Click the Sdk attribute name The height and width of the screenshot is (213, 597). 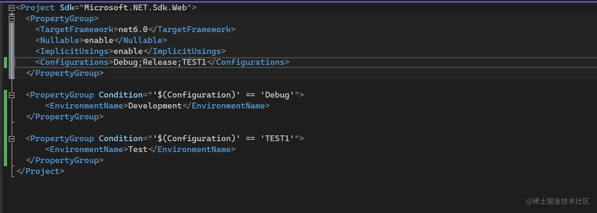[x=67, y=7]
